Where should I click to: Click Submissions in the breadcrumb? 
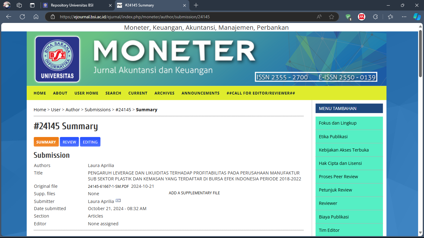click(x=98, y=110)
